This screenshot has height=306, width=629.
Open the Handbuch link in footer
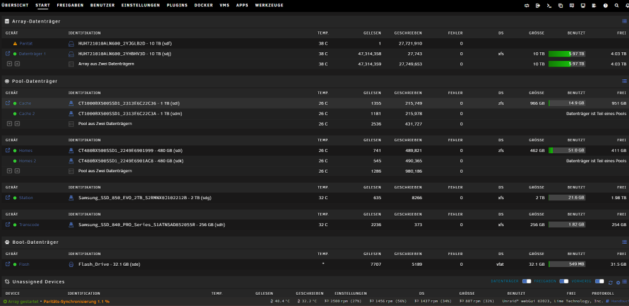[x=619, y=301]
